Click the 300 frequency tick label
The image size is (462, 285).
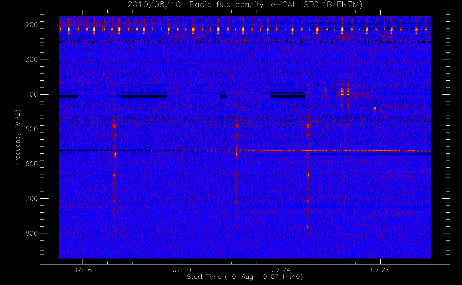coord(32,60)
